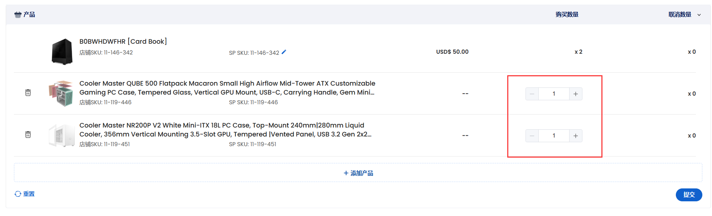This screenshot has width=712, height=216.
Task: Increase quantity for QUBE 500 case
Action: 576,94
